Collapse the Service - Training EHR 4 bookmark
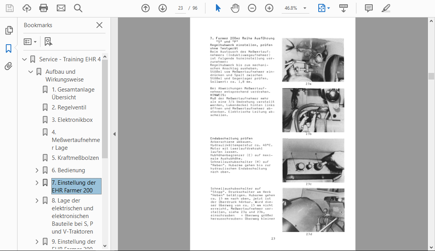Image resolution: width=435 pixels, height=251 pixels. pyautogui.click(x=25, y=59)
